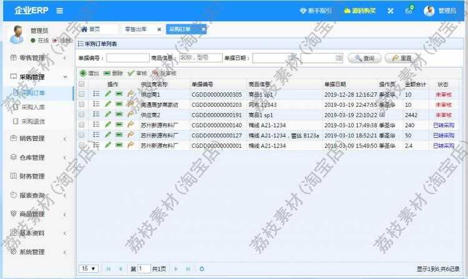Open the 源码购买 link
The width and height of the screenshot is (468, 279).
[359, 11]
